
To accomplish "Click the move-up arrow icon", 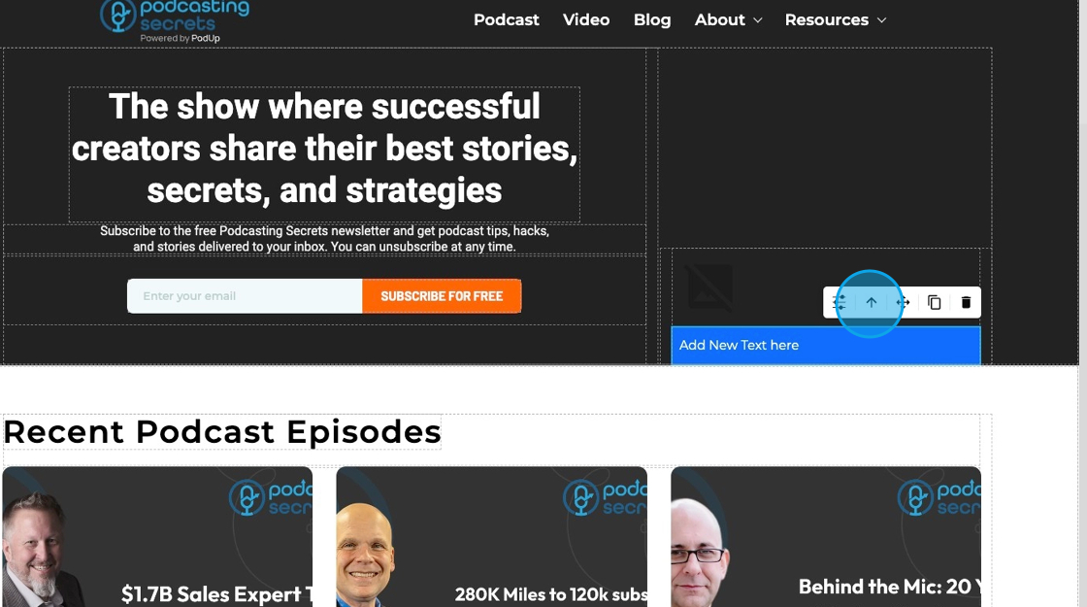I will [x=872, y=302].
